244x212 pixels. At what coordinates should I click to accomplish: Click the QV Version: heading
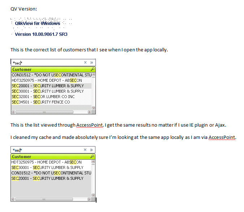23,9
